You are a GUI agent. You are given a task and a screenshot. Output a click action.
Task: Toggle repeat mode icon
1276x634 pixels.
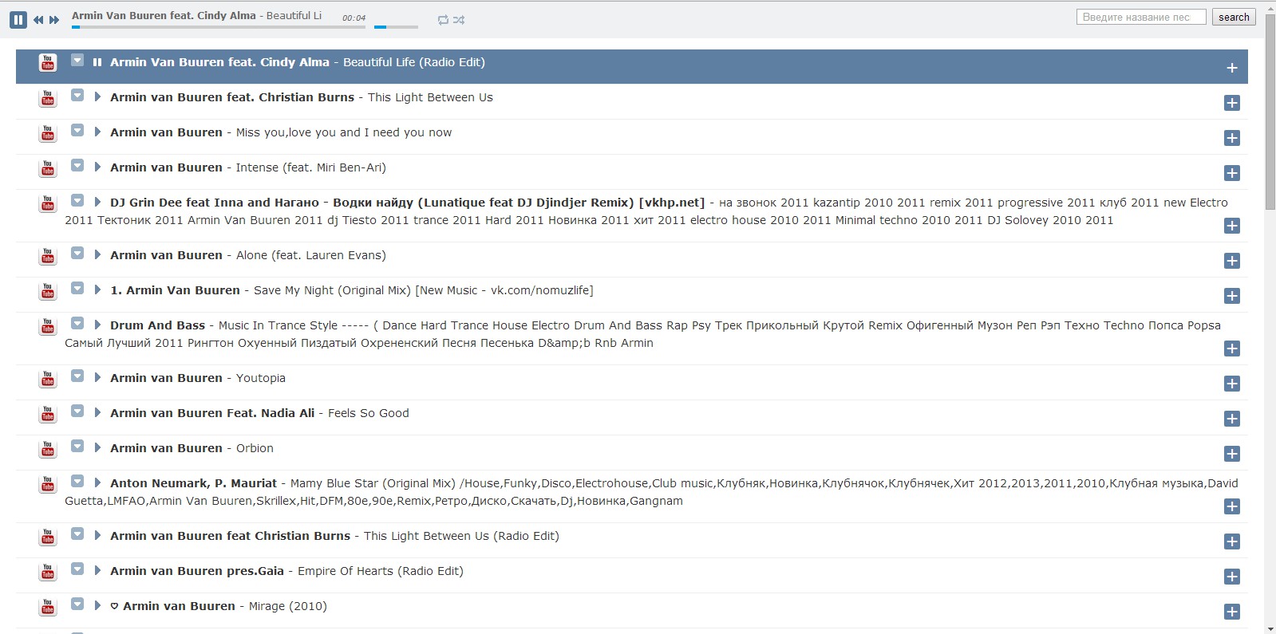(x=443, y=20)
